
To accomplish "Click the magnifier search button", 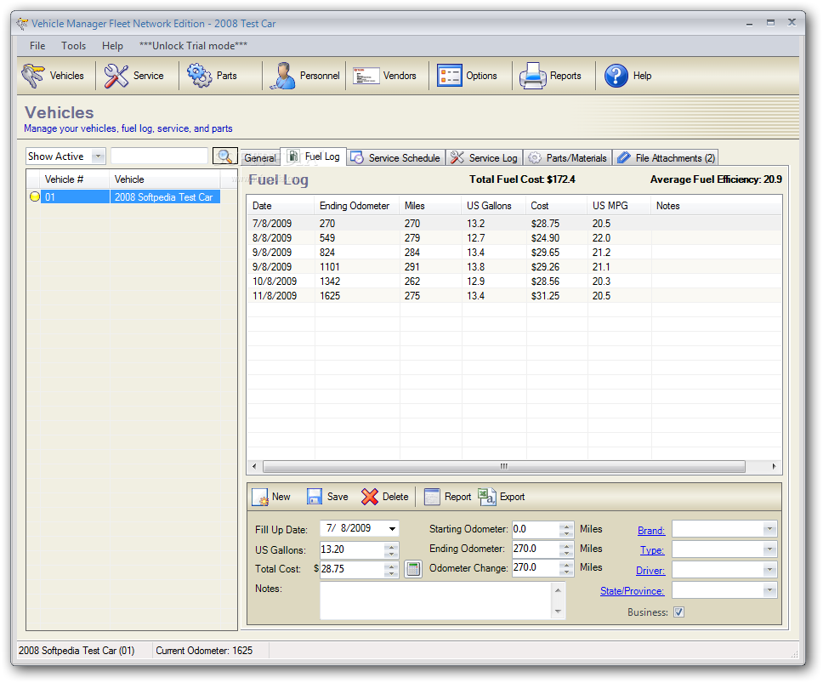I will [224, 156].
